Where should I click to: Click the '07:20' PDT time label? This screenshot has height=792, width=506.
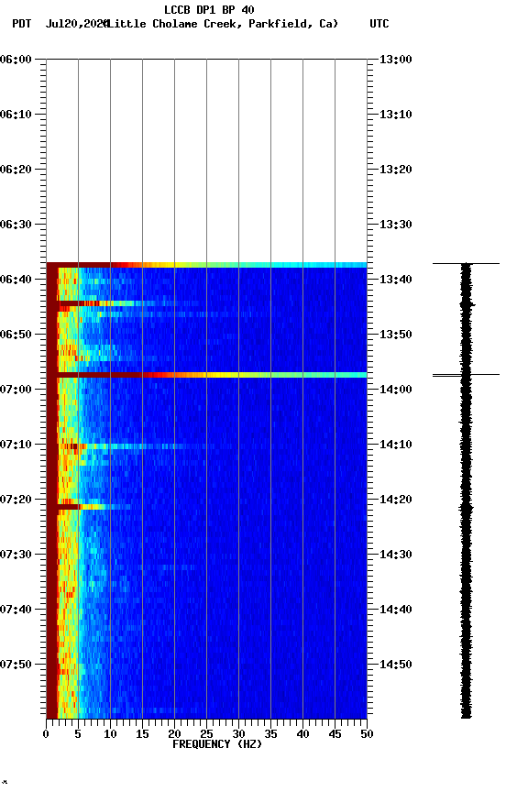coord(16,500)
